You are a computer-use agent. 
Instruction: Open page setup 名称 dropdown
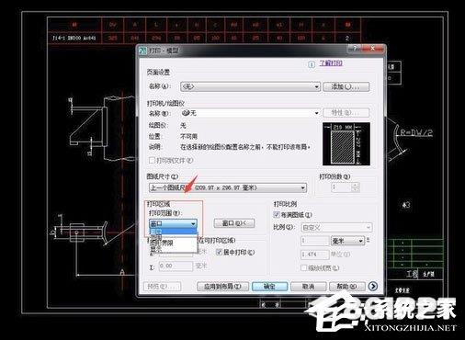(x=250, y=86)
